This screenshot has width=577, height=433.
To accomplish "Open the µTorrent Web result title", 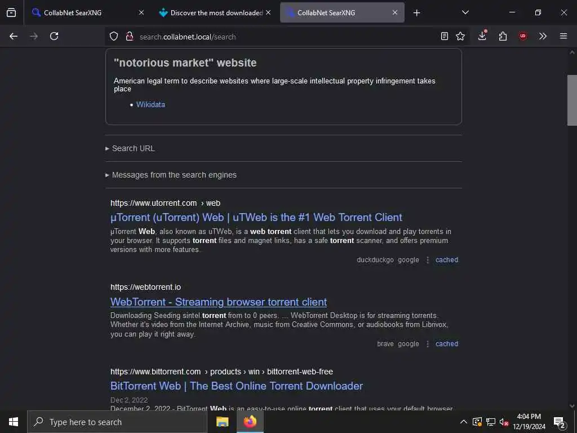I will point(256,217).
